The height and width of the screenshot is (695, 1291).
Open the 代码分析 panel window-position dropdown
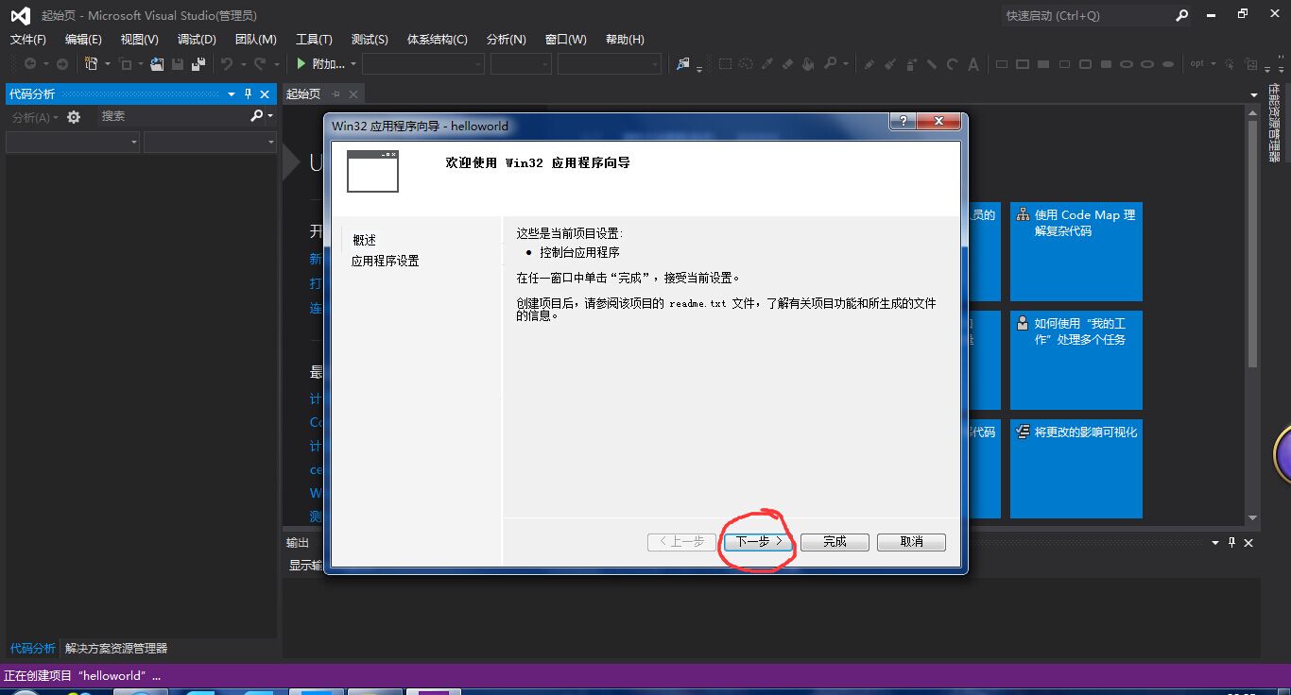point(232,93)
